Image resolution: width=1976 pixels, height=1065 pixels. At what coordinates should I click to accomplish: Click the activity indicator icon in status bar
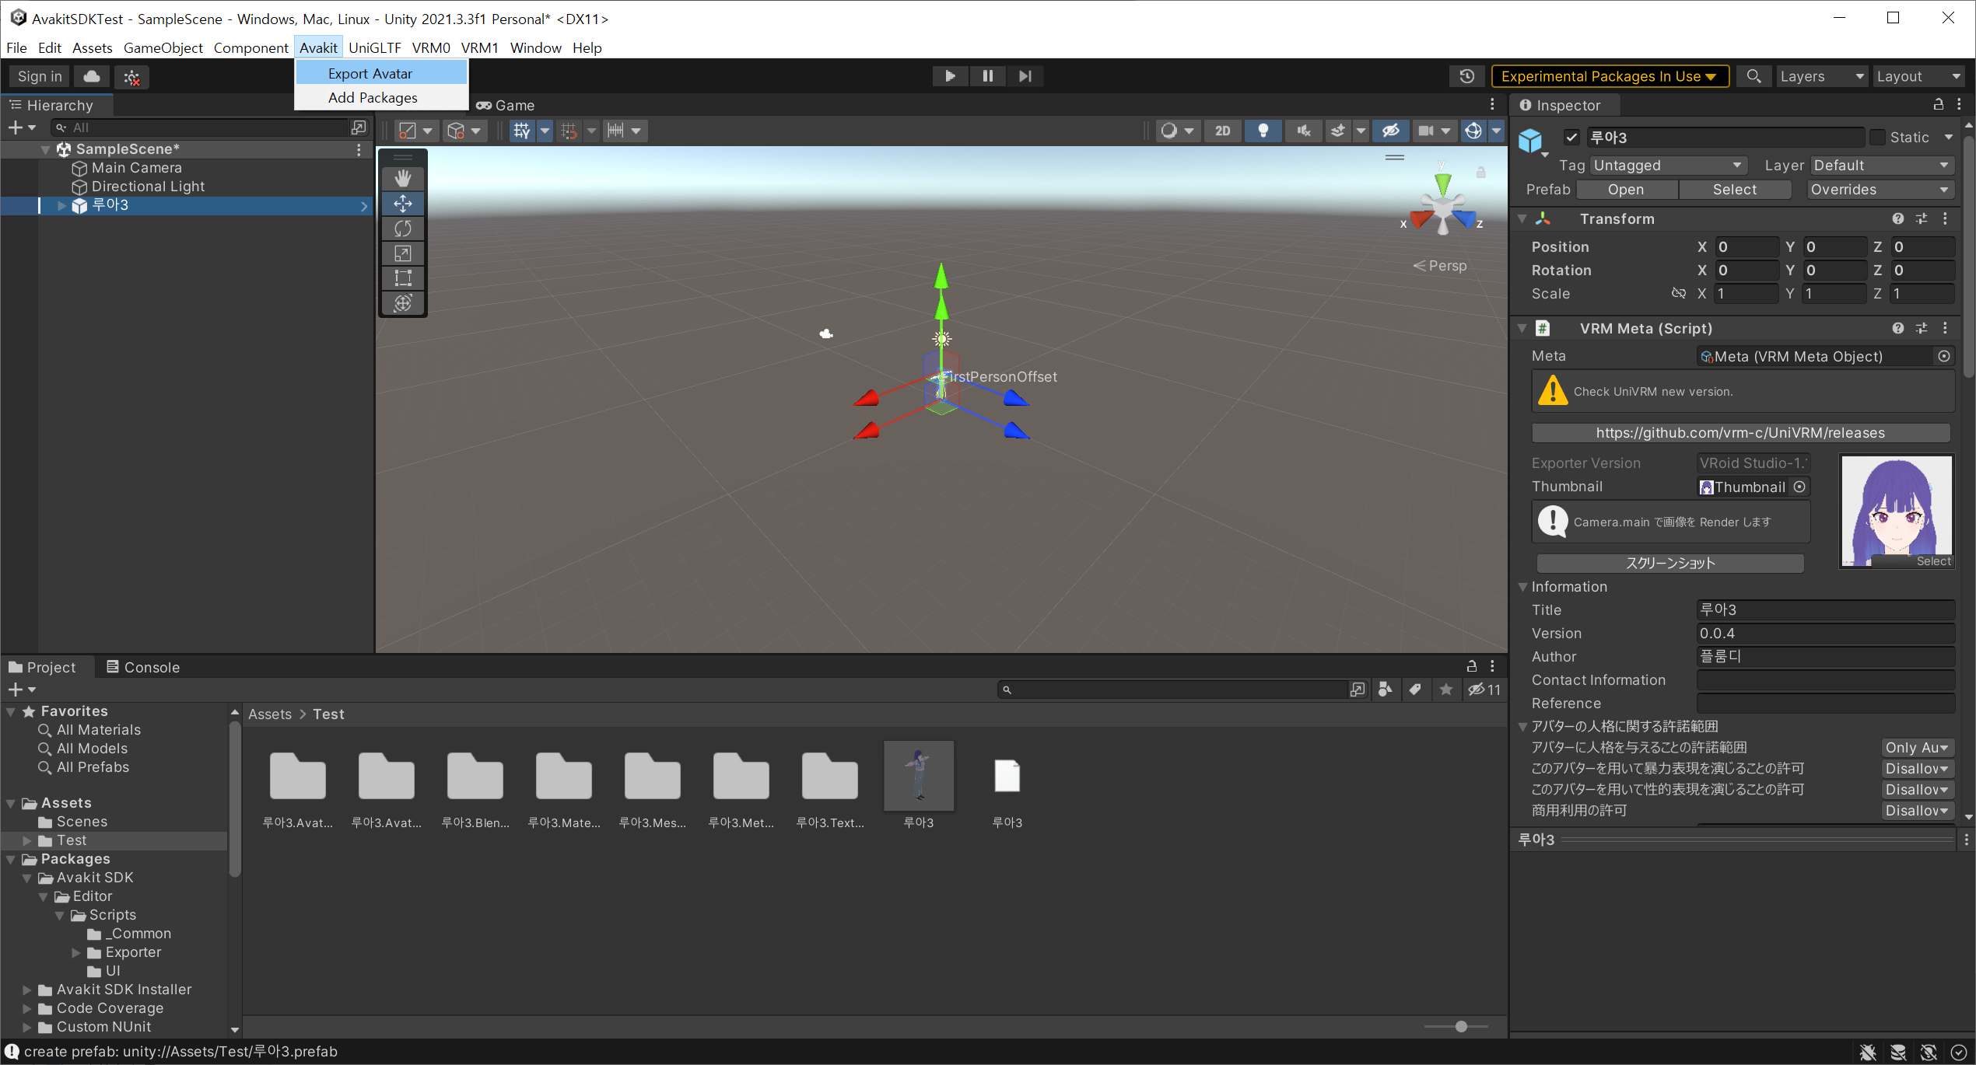click(1959, 1053)
